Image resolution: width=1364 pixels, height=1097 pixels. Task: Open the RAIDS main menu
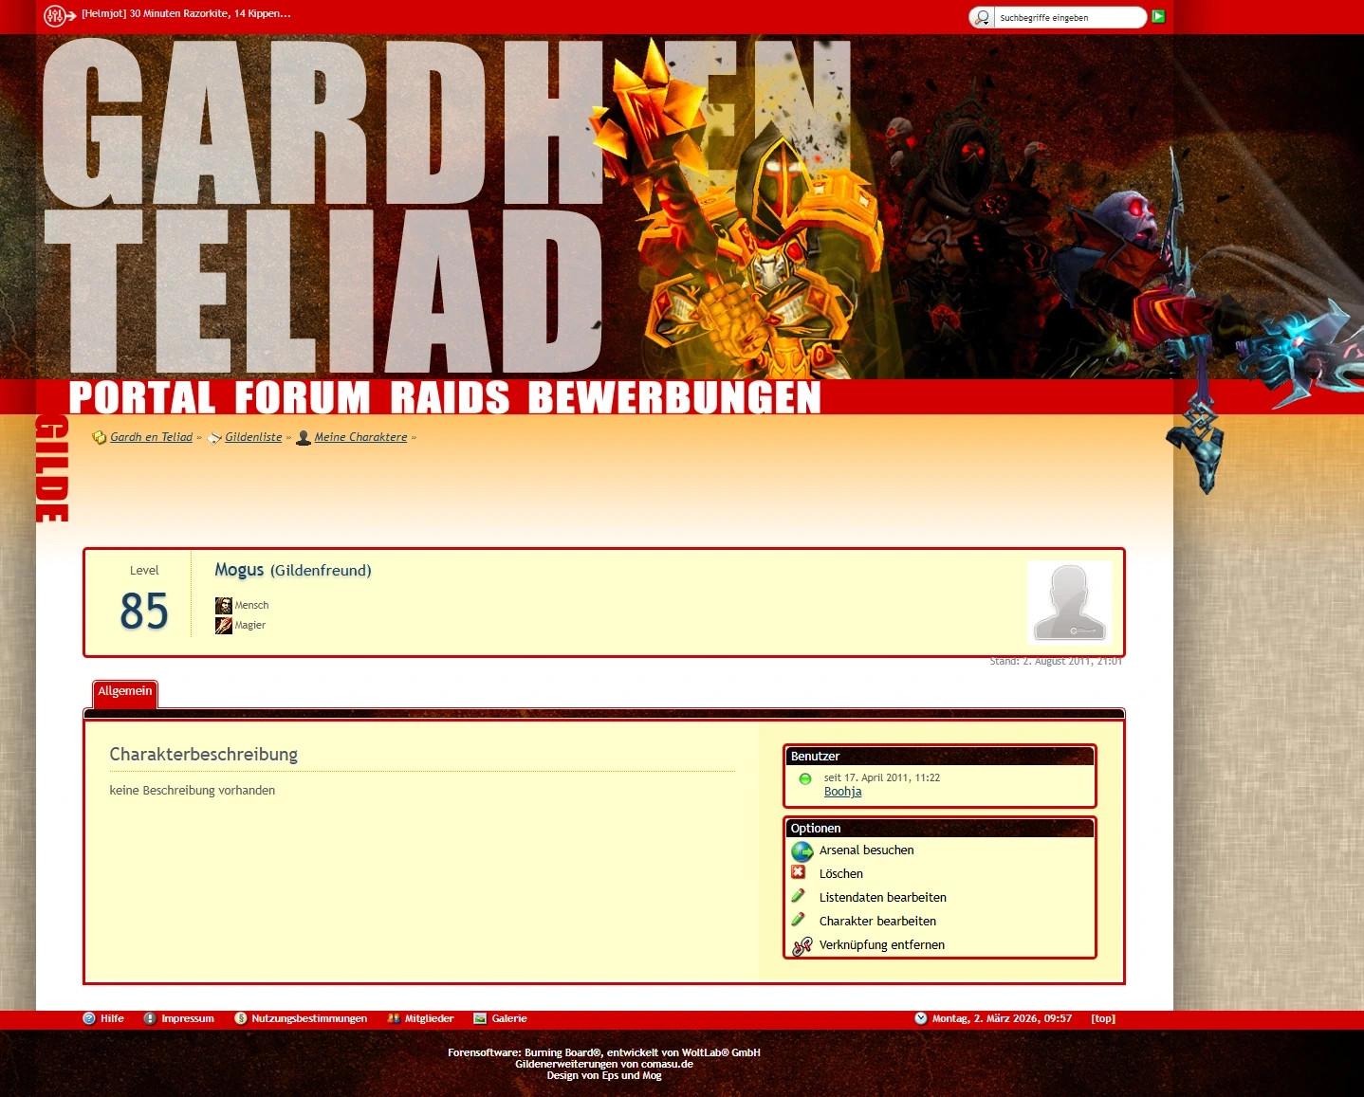point(450,397)
